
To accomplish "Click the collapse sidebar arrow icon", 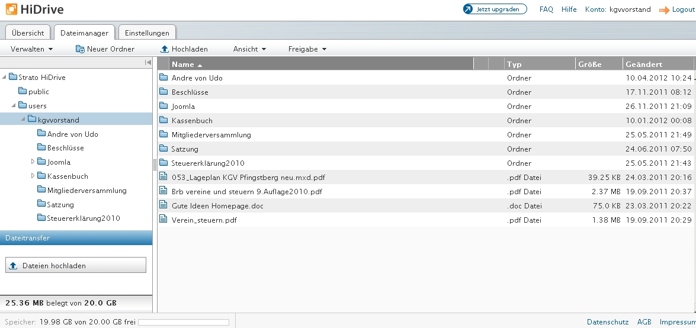I will (147, 63).
